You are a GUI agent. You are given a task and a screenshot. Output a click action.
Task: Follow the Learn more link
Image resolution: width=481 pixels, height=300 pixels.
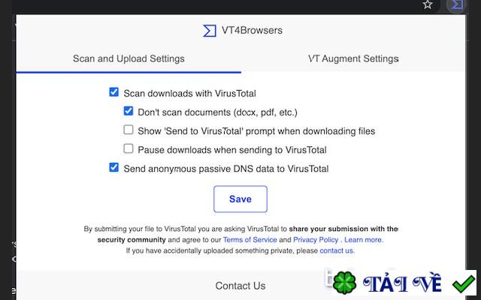click(x=364, y=240)
